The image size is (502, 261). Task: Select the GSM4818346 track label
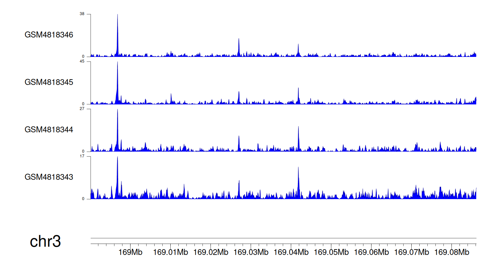click(x=49, y=35)
